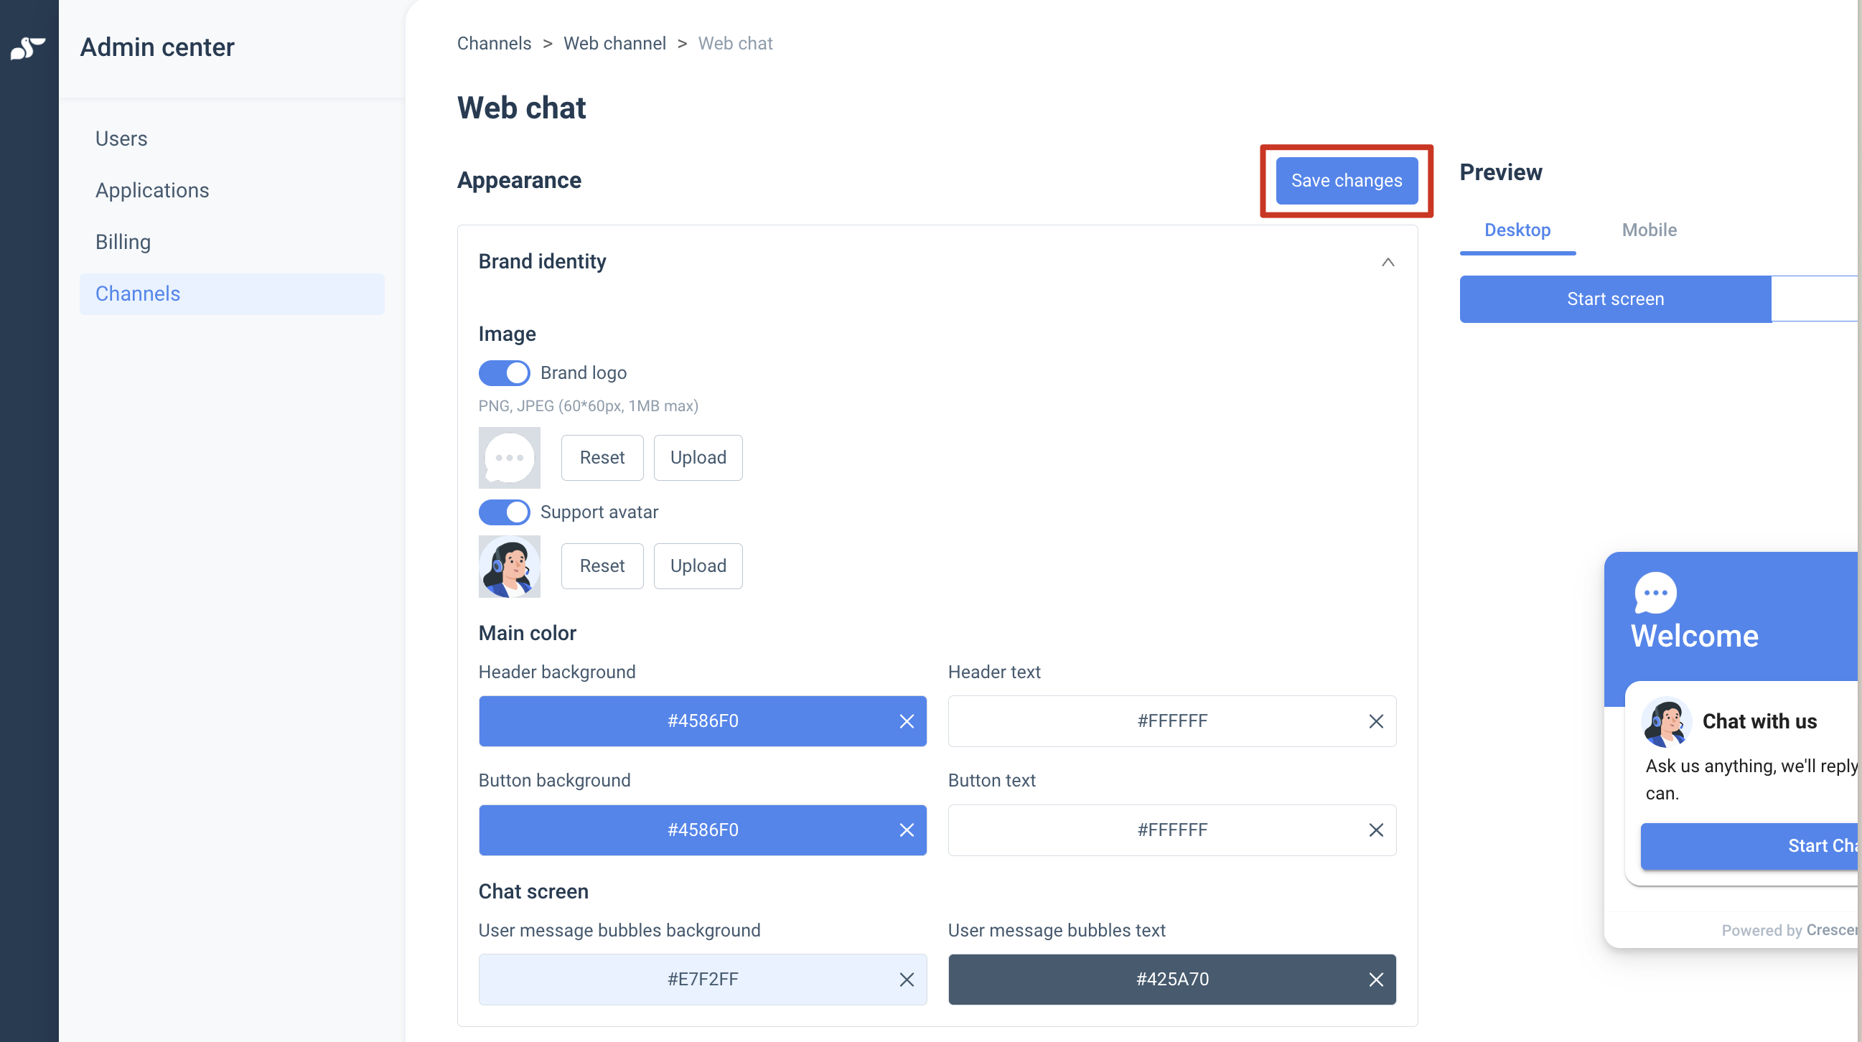Clear the user message bubbles text color

(1375, 979)
